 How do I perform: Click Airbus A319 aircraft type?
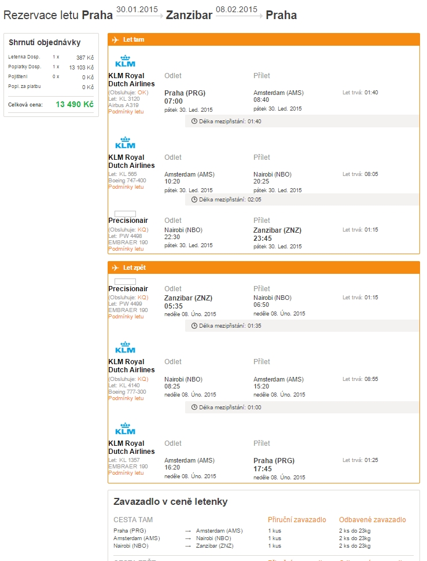[x=123, y=105]
